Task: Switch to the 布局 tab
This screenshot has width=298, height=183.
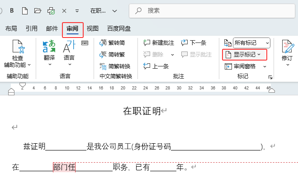Action: (11, 28)
